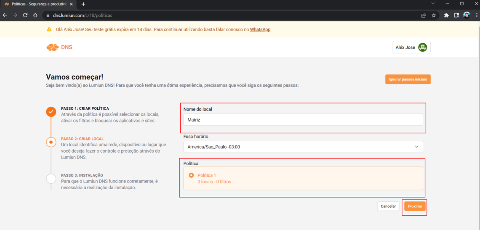The width and height of the screenshot is (480, 230).
Task: Click the Próximo button
Action: 415,206
